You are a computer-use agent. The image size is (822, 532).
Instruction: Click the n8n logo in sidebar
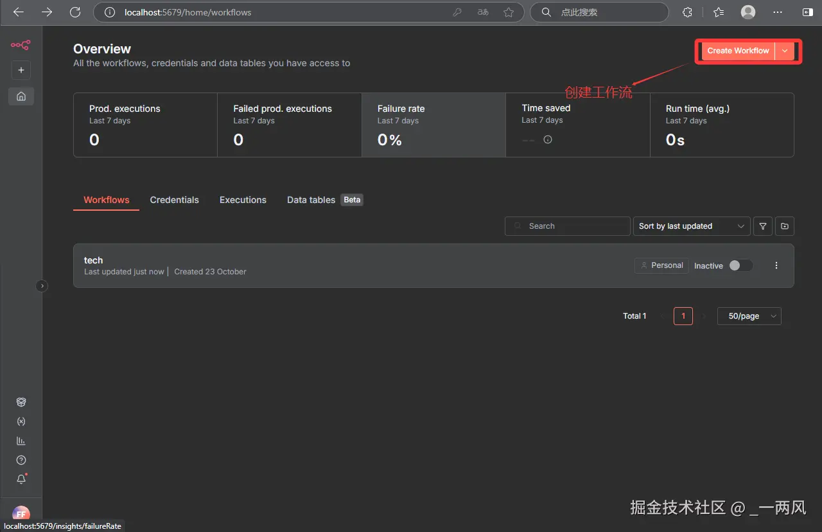[21, 45]
